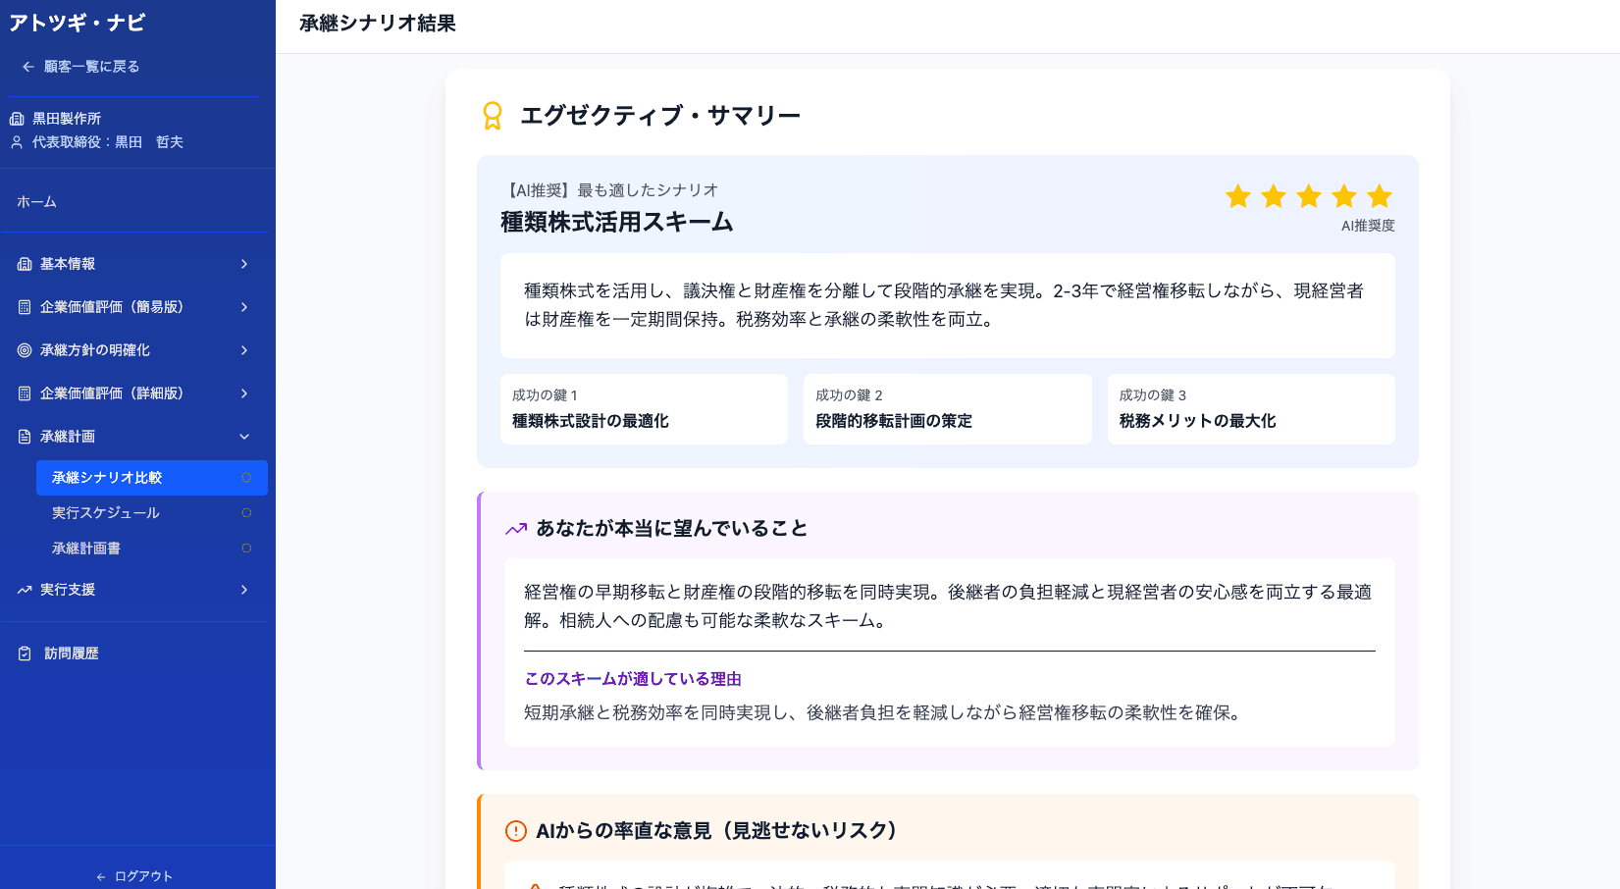
Task: Click the company name 黒田製作所
Action: 69,118
